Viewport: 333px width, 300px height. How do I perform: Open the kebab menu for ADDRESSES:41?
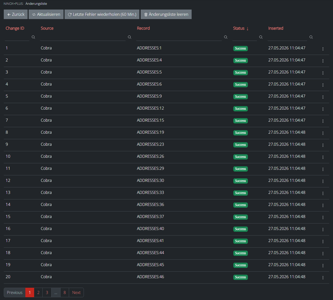point(323,242)
